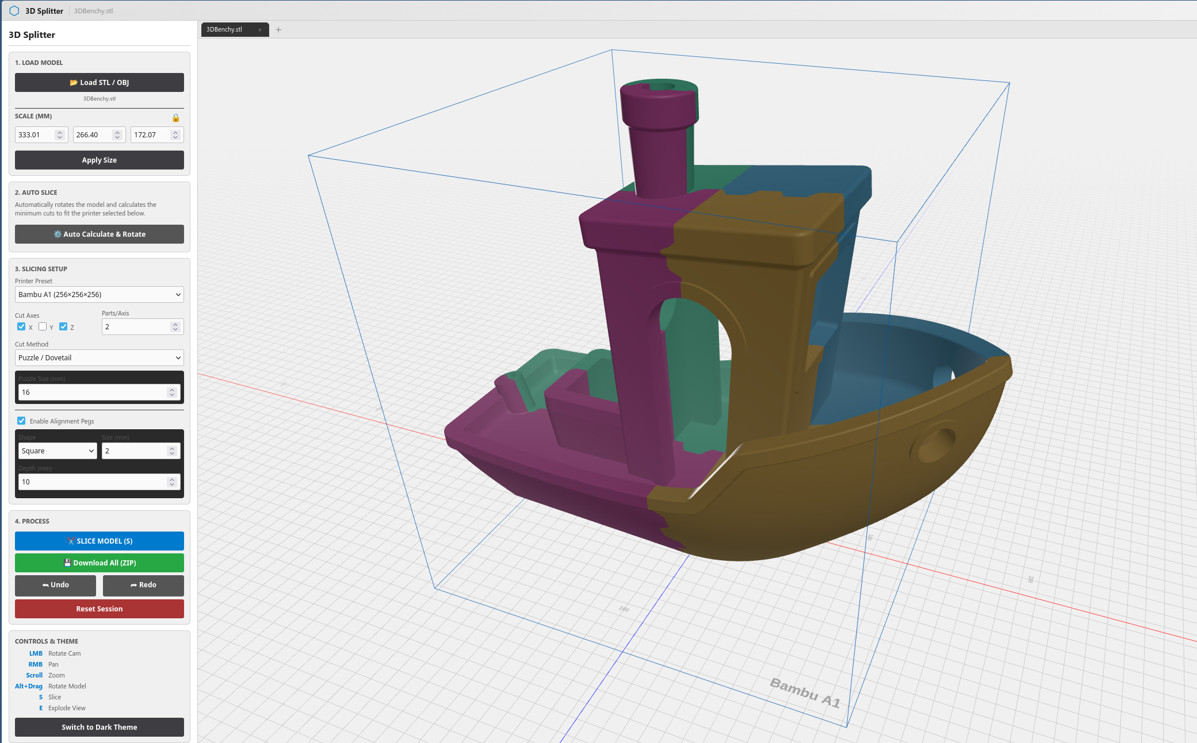This screenshot has height=743, width=1197.
Task: Click the 3D Splitter hexagon logo
Action: [14, 11]
